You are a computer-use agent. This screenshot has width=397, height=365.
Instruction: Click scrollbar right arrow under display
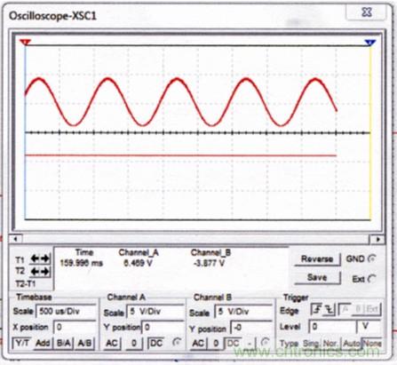[x=378, y=239]
